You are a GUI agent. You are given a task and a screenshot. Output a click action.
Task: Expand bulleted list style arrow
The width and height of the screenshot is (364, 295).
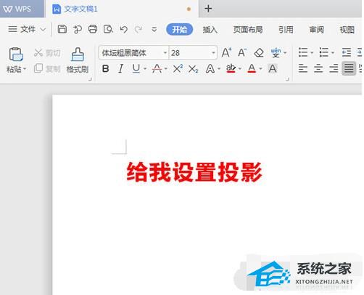click(x=312, y=52)
